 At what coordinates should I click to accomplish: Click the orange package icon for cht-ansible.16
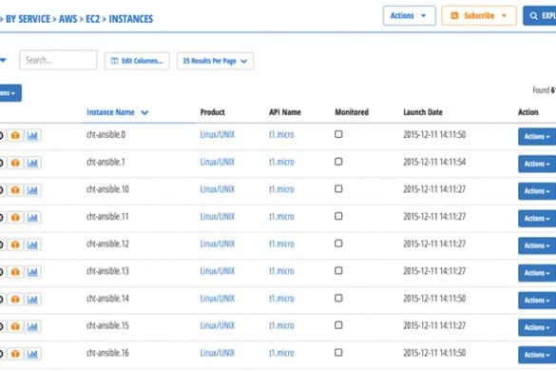coord(15,354)
